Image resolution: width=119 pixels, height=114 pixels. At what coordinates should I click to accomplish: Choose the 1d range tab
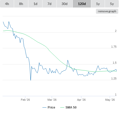tap(35, 4)
